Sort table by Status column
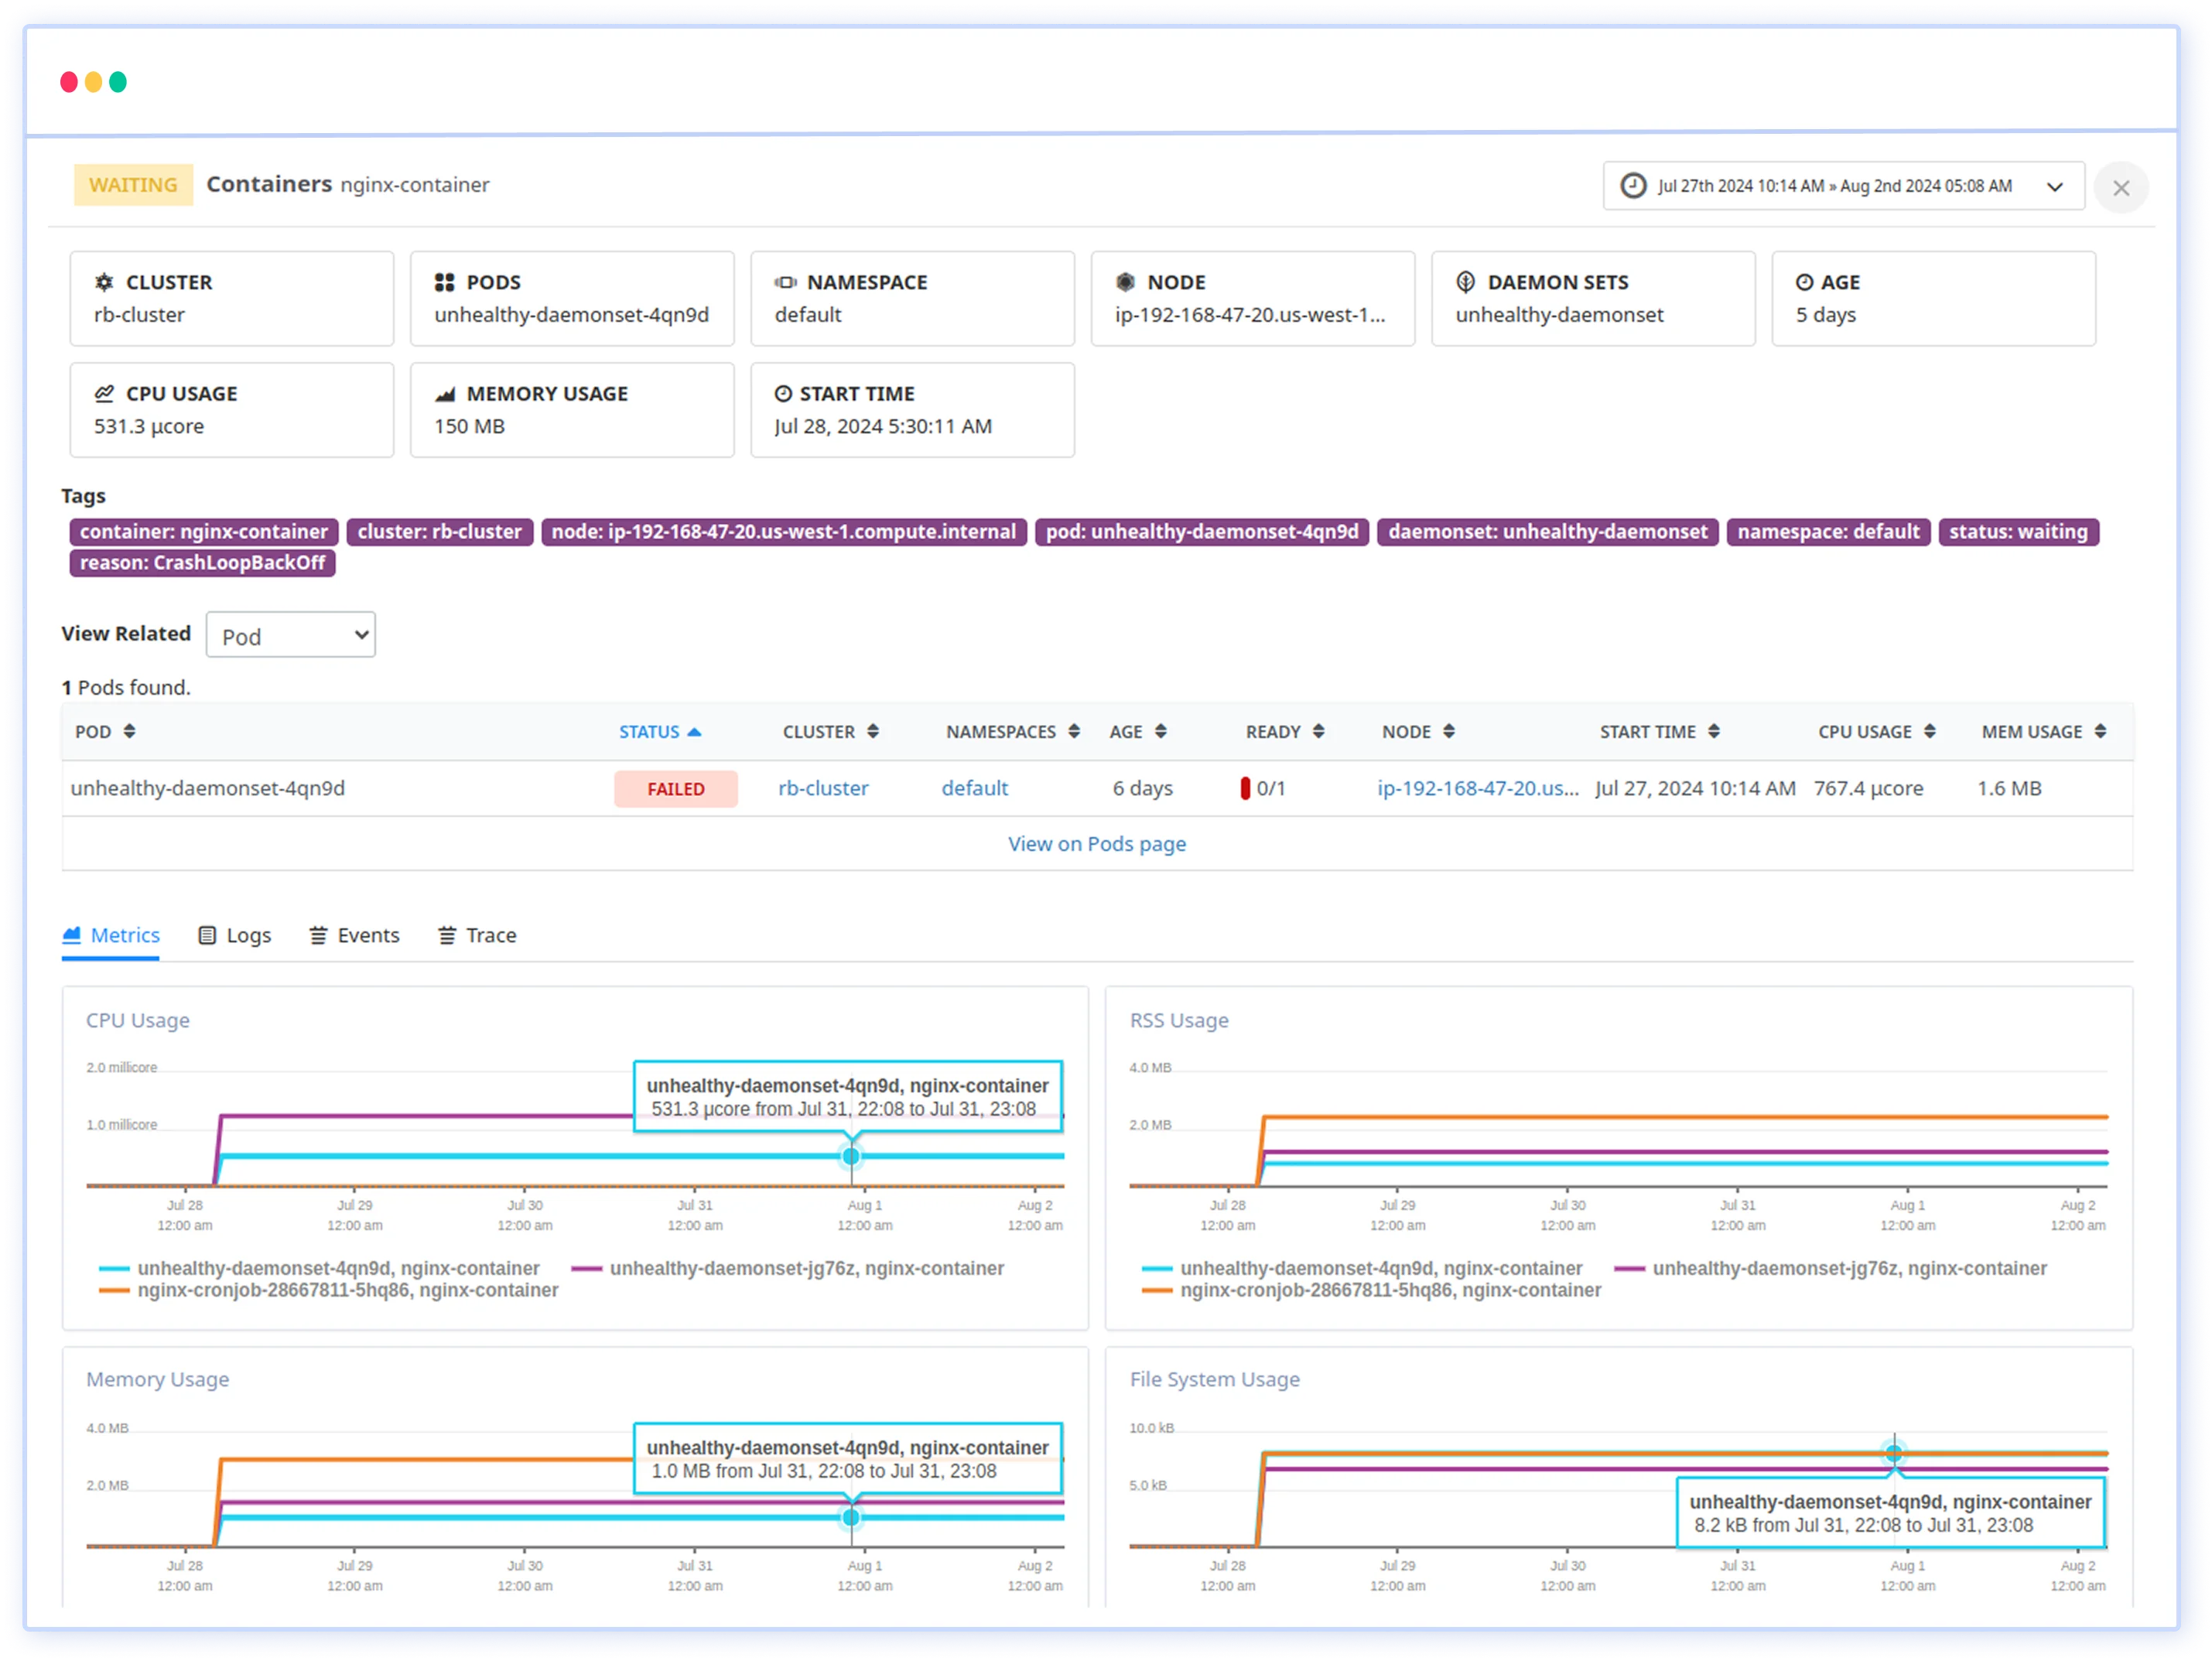The width and height of the screenshot is (2212, 1661). (x=659, y=731)
